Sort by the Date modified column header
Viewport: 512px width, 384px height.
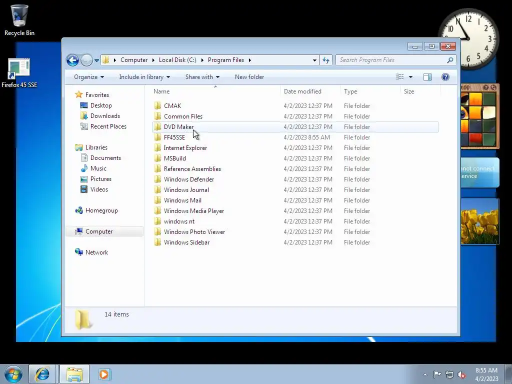(x=310, y=91)
